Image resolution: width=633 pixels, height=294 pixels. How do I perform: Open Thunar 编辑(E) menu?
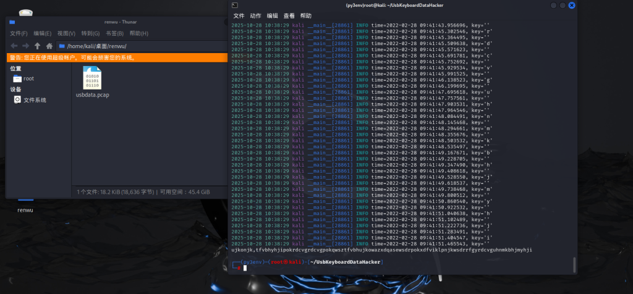(42, 33)
